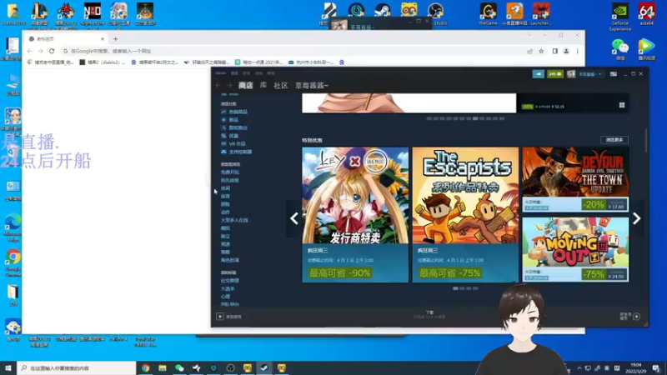Click the Steam announcements megaphone button
This screenshot has width=667, height=375.
[538, 74]
